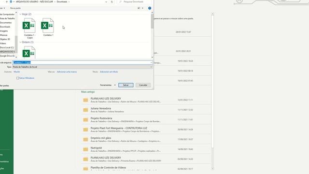Click the ARQUIVOS DO USUÁRIO - NÃO EXCLUIR breadcrumb
Image resolution: width=309 pixels, height=174 pixels.
pyautogui.click(x=34, y=2)
